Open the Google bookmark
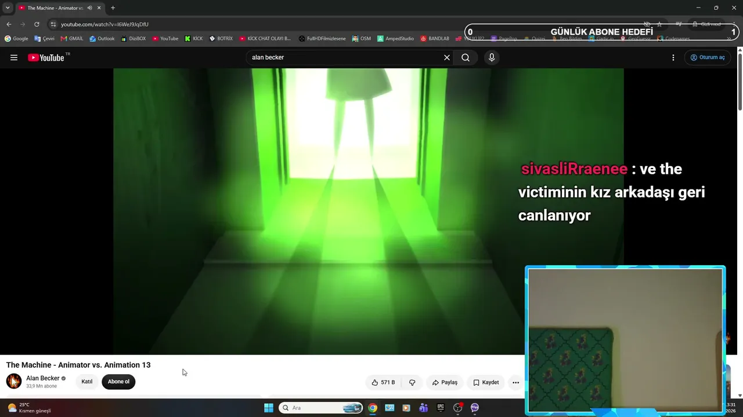The image size is (743, 417). [x=16, y=39]
